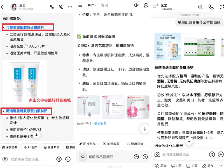Tap the voice input icon in Kimi's input bar
This screenshot has height=168, width=224.
coord(136,157)
